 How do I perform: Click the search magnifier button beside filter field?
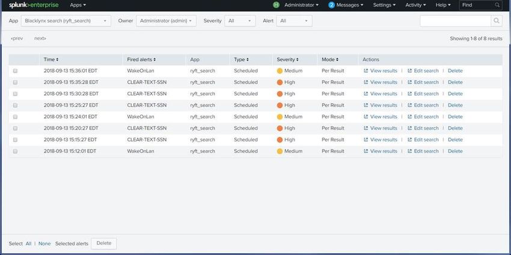click(496, 21)
